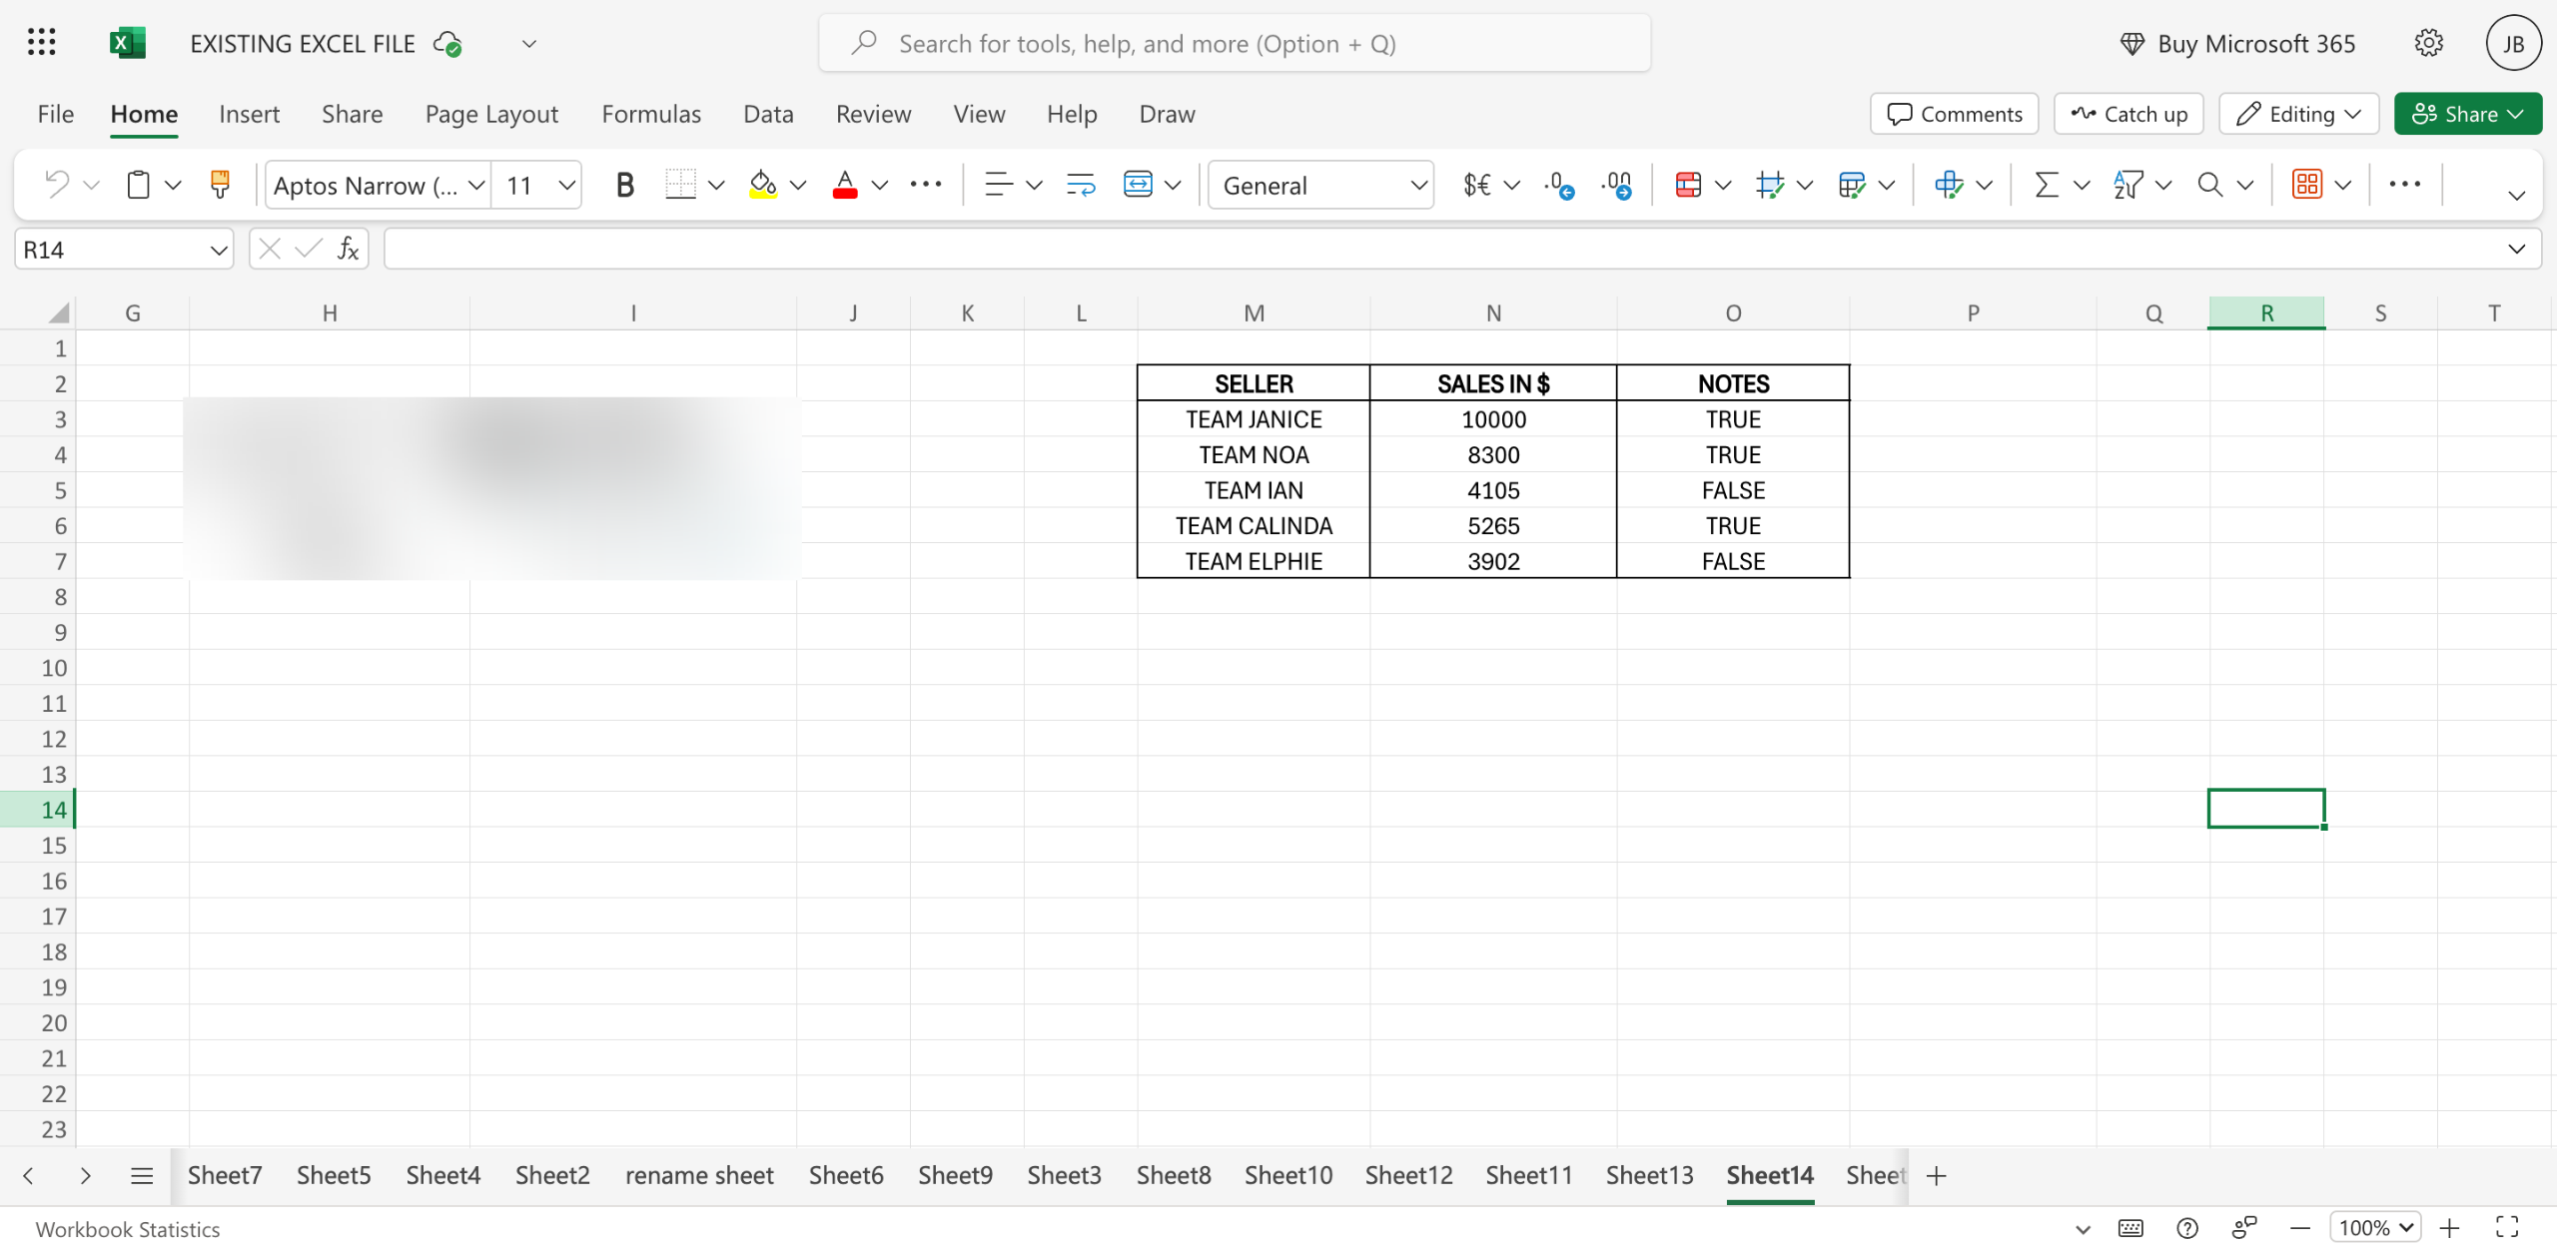Click the Undo arrow icon

click(x=57, y=185)
